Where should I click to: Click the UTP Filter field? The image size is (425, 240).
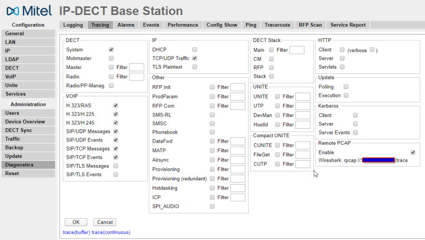(x=303, y=106)
